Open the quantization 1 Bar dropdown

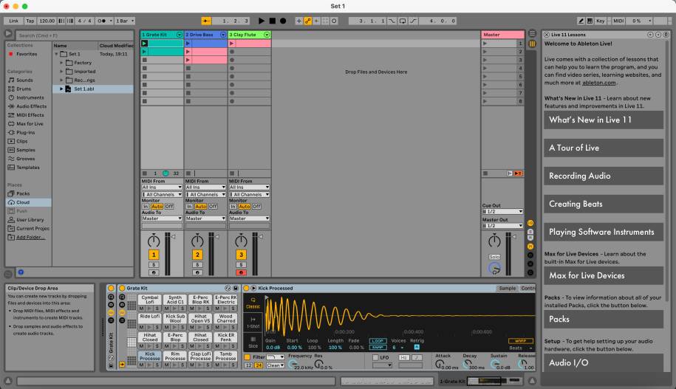pos(125,21)
